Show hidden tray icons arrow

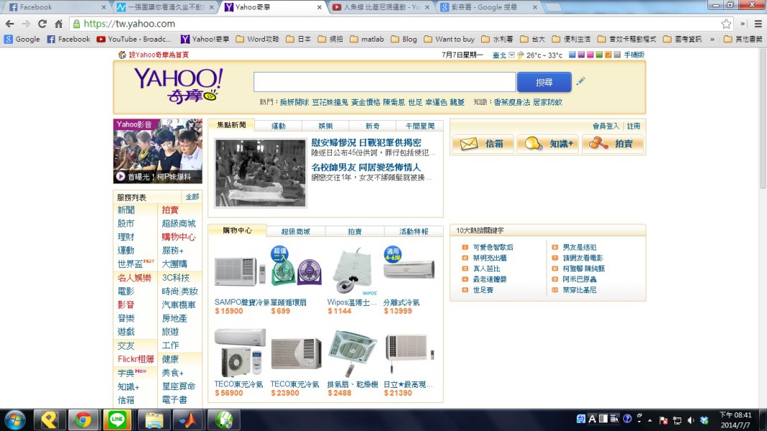click(x=650, y=420)
